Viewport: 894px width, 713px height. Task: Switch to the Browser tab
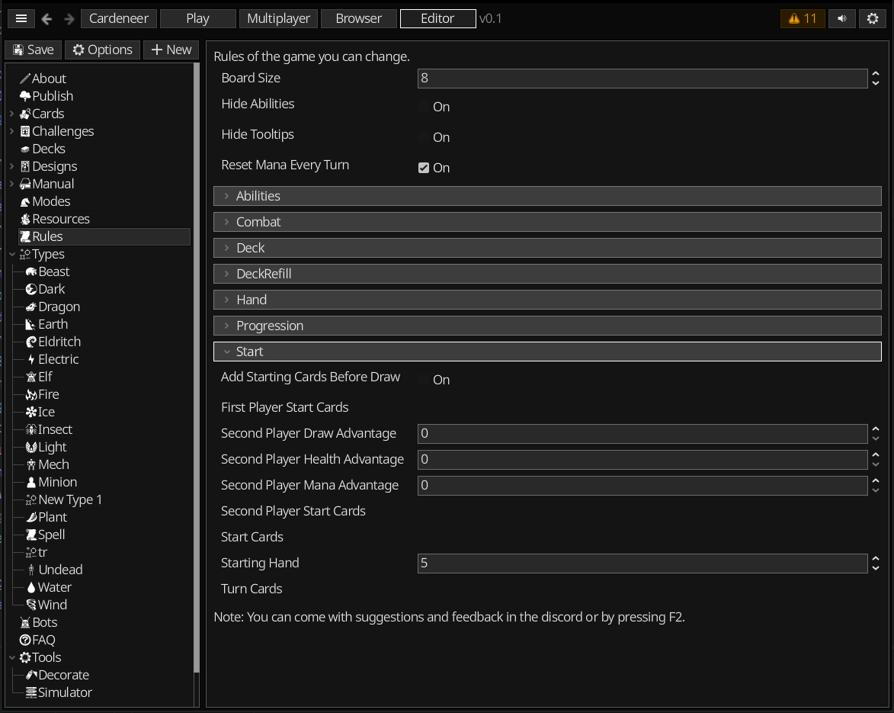click(358, 18)
